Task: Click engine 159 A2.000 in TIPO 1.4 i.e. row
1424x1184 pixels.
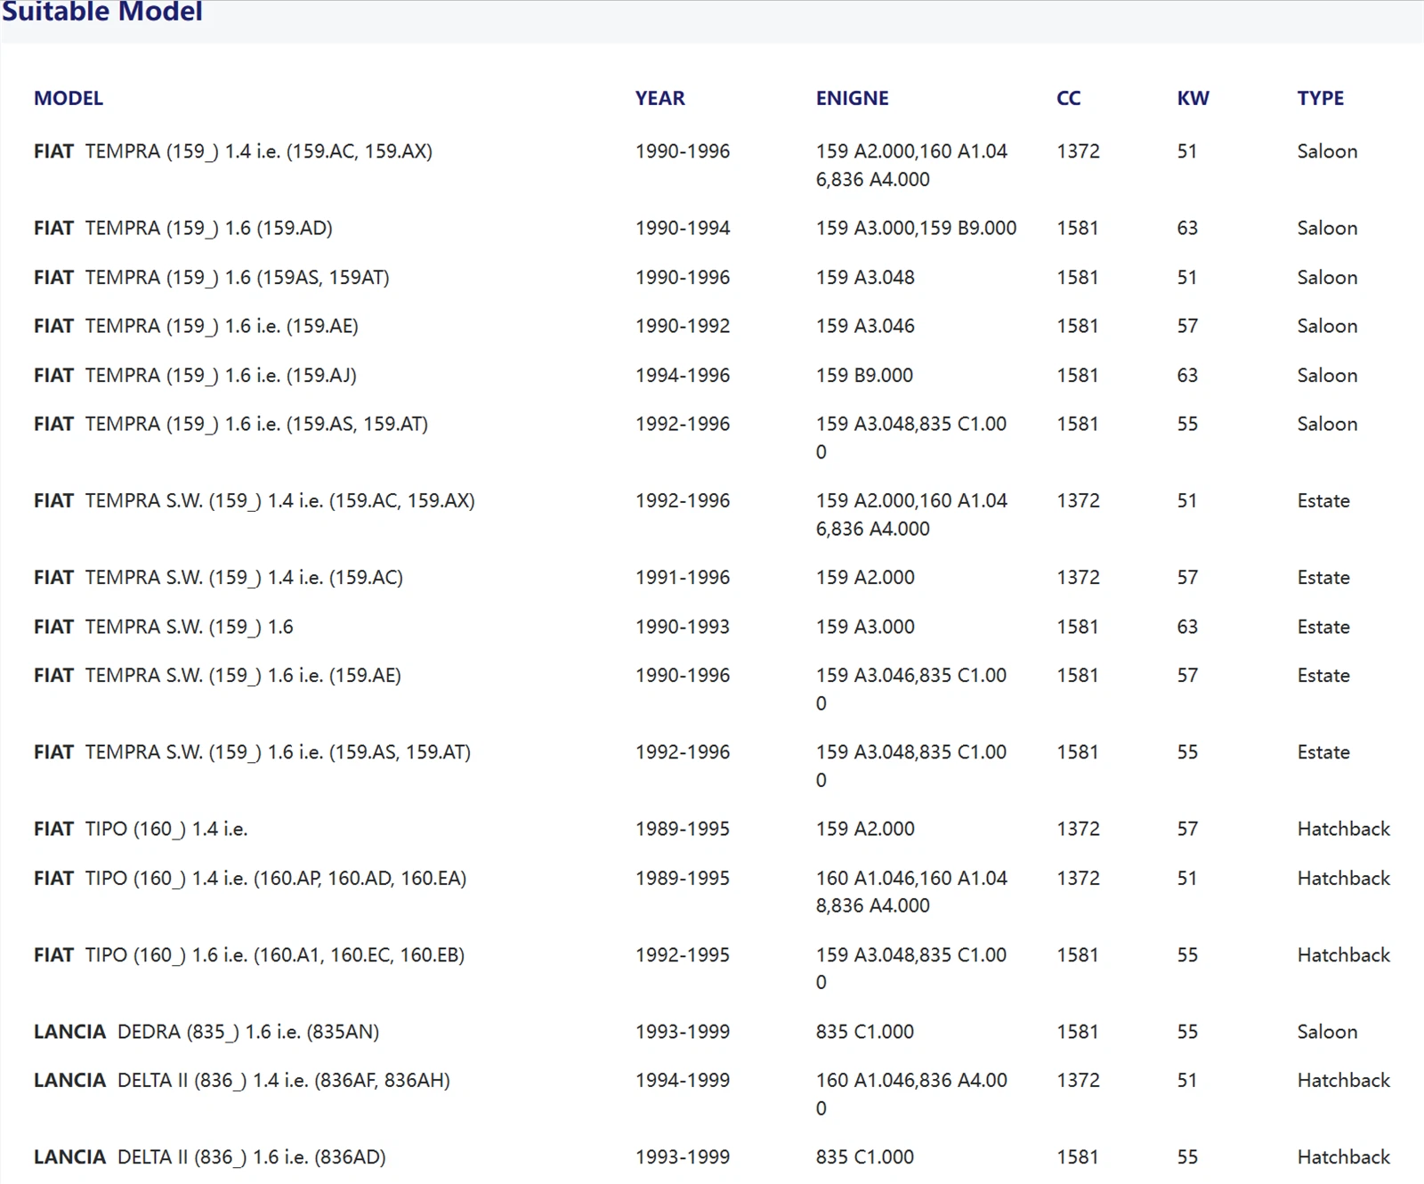Action: (x=865, y=829)
